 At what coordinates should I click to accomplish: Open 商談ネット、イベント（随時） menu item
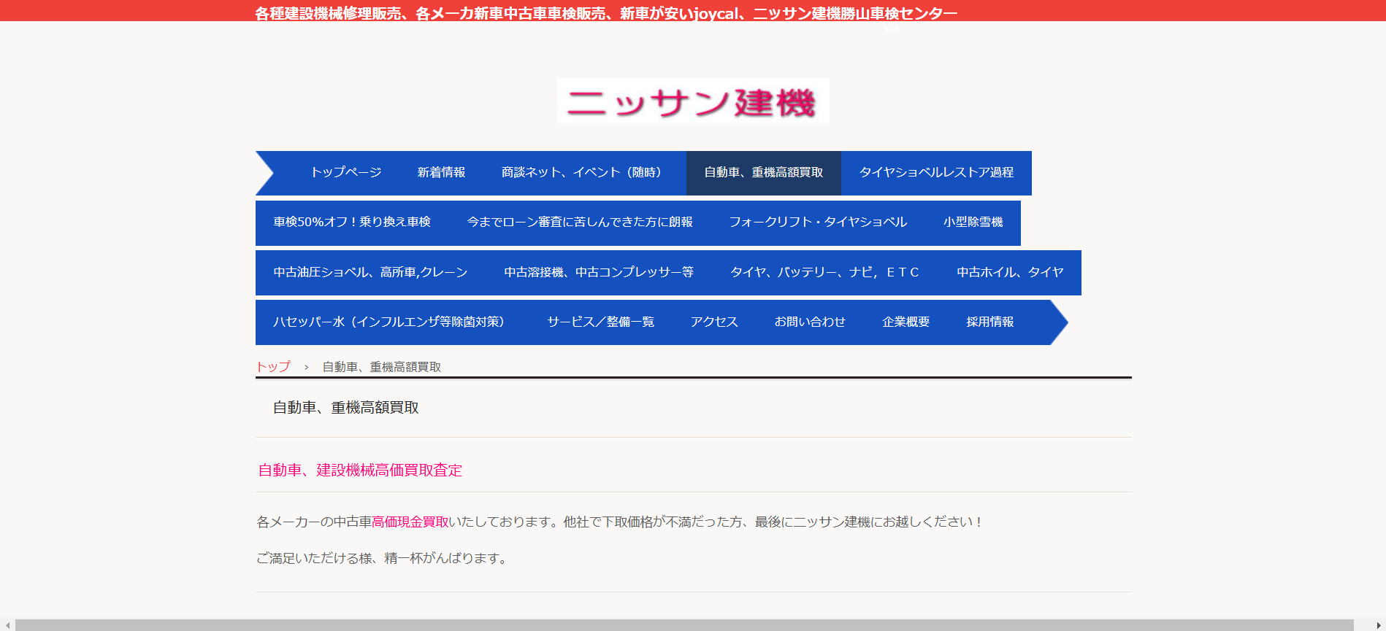pyautogui.click(x=585, y=173)
